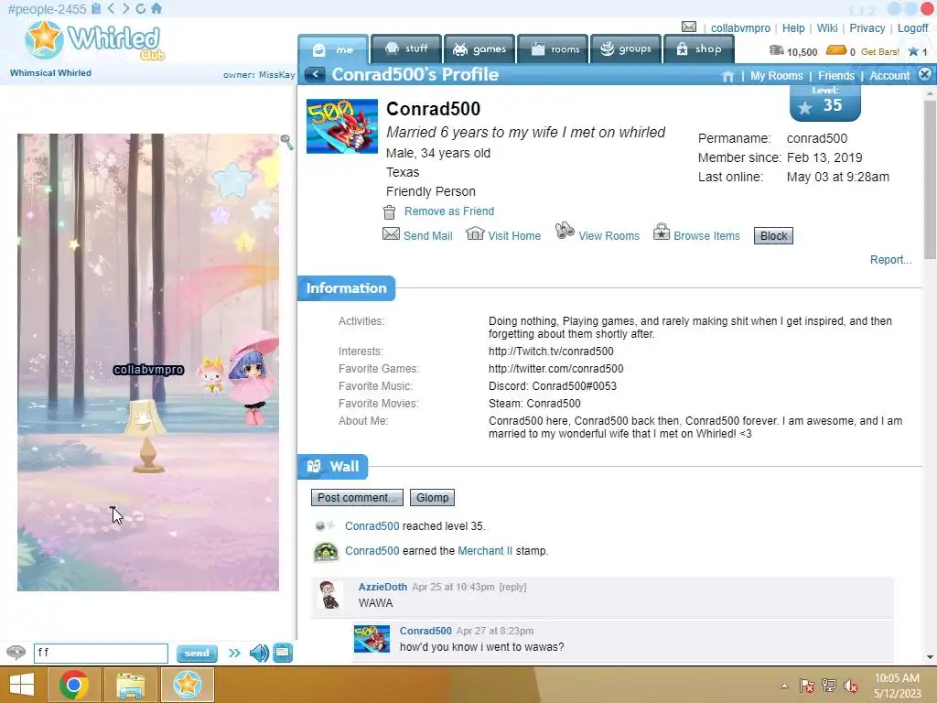Click the Merchant II stamp badge icon
The height and width of the screenshot is (703, 937).
coord(326,551)
